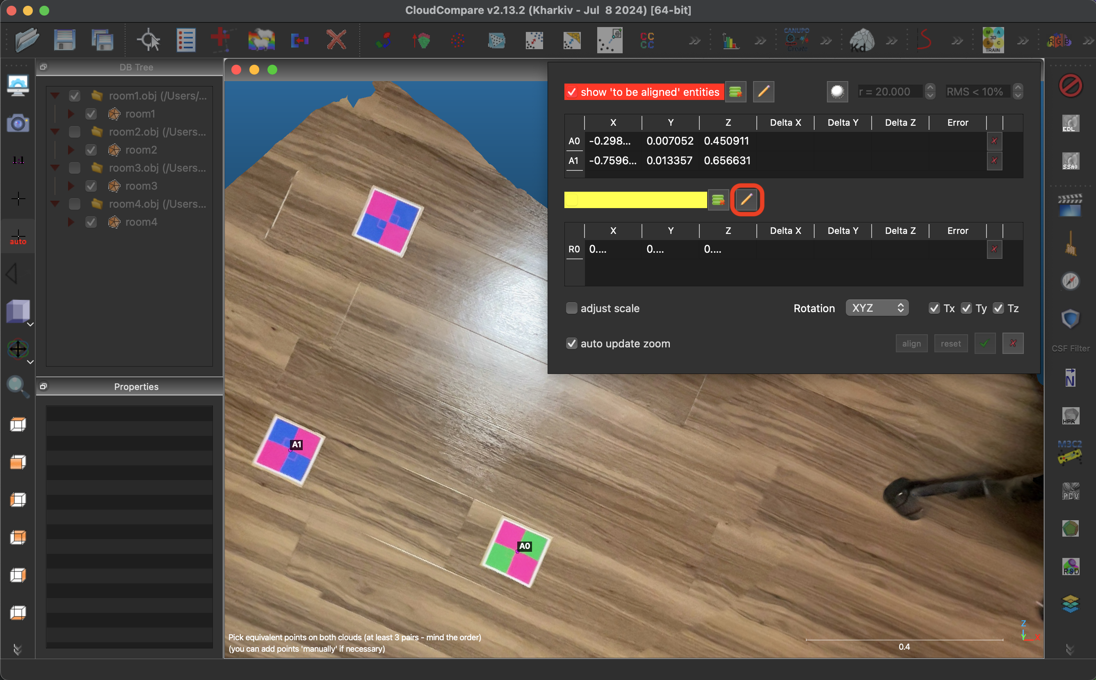Click the camera snapshot icon in left sidebar

point(18,123)
